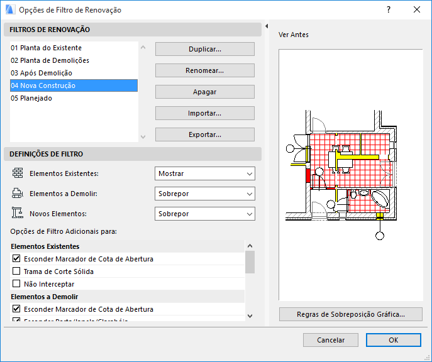The height and width of the screenshot is (362, 432).
Task: Click the Duplicar... button
Action: pyautogui.click(x=204, y=49)
